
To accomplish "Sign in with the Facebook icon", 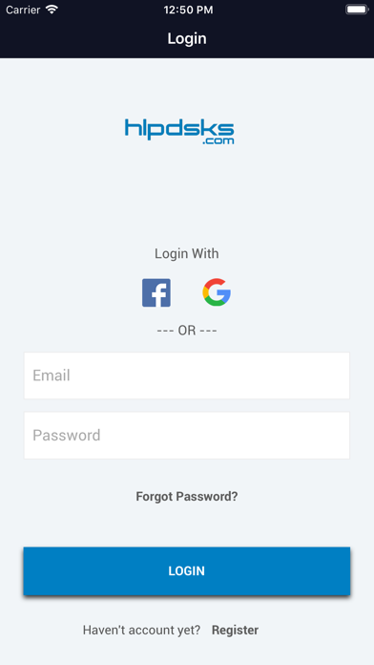I will [x=156, y=292].
